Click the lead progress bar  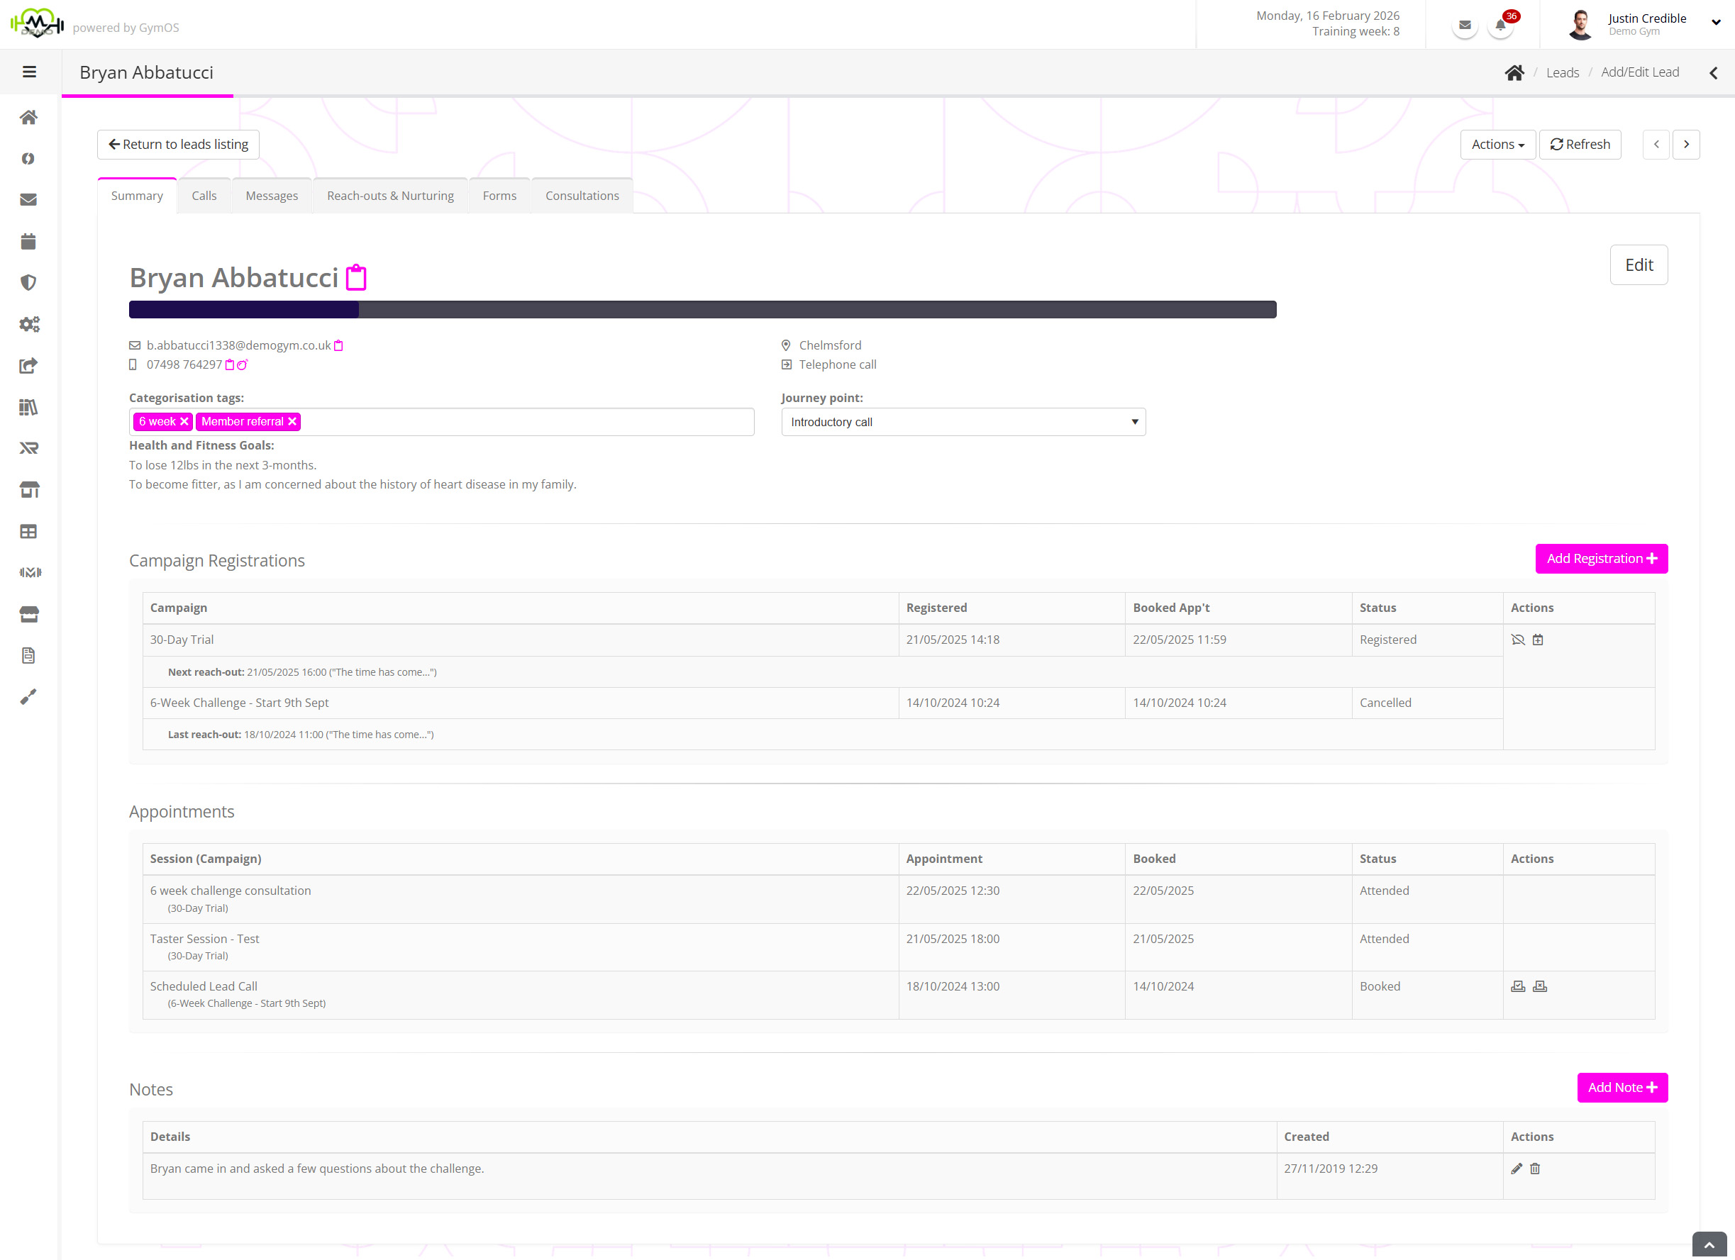coord(702,310)
